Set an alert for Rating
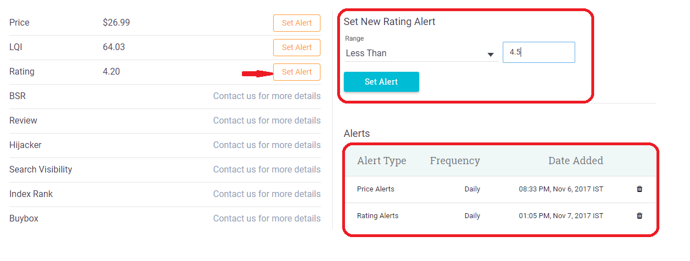The image size is (690, 261). tap(297, 72)
